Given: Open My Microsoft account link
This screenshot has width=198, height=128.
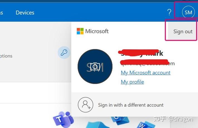Looking at the screenshot, I should coord(145,73).
